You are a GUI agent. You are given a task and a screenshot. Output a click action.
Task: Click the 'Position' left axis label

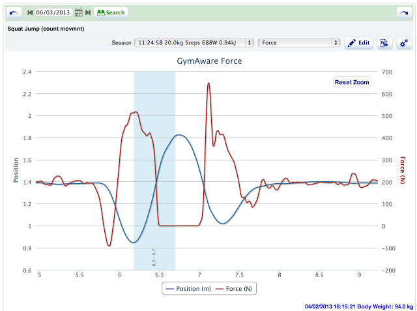tap(16, 170)
